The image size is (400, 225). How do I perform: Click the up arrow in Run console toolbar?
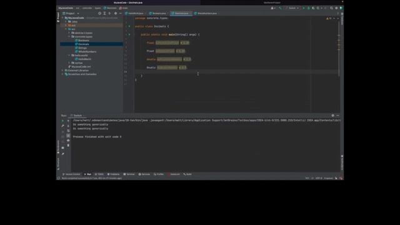(x=68, y=121)
